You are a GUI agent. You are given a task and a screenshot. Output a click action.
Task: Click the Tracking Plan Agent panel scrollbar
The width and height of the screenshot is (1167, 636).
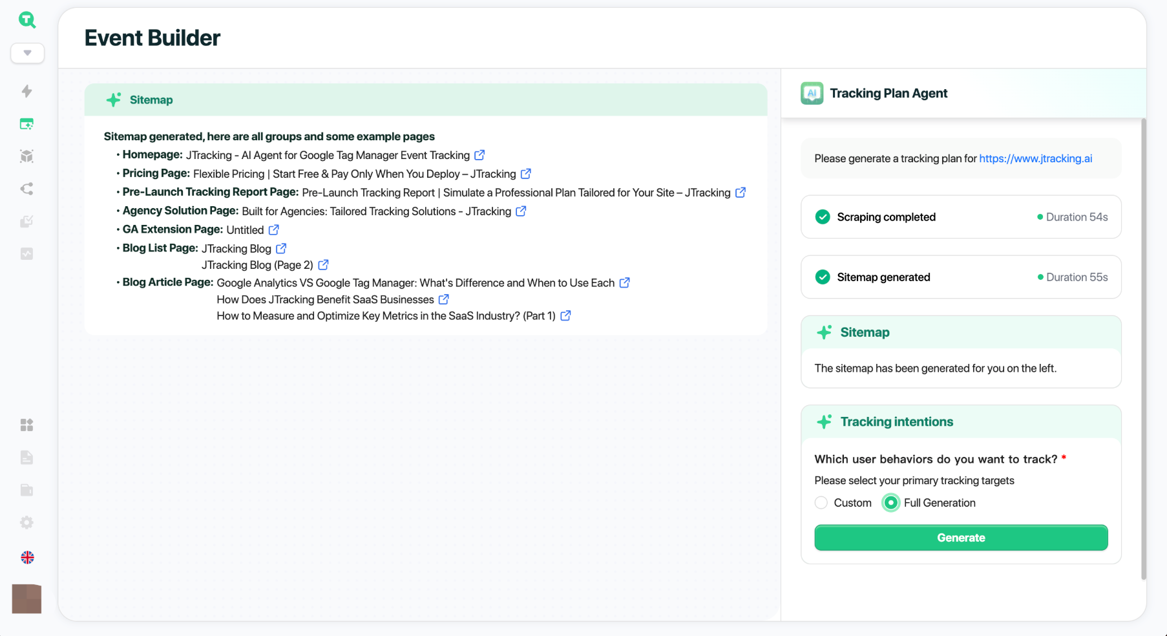[1143, 349]
